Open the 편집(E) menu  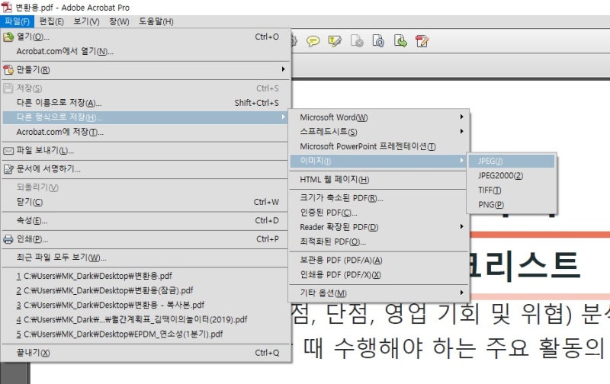[51, 21]
